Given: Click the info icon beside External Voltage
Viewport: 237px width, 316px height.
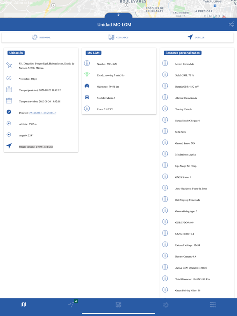Looking at the screenshot, I should point(165,244).
